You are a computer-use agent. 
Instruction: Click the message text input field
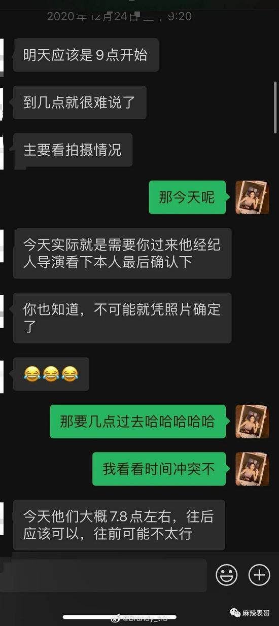[103, 575]
